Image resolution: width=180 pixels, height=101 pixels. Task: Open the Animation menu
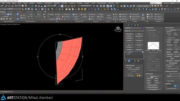39,3
